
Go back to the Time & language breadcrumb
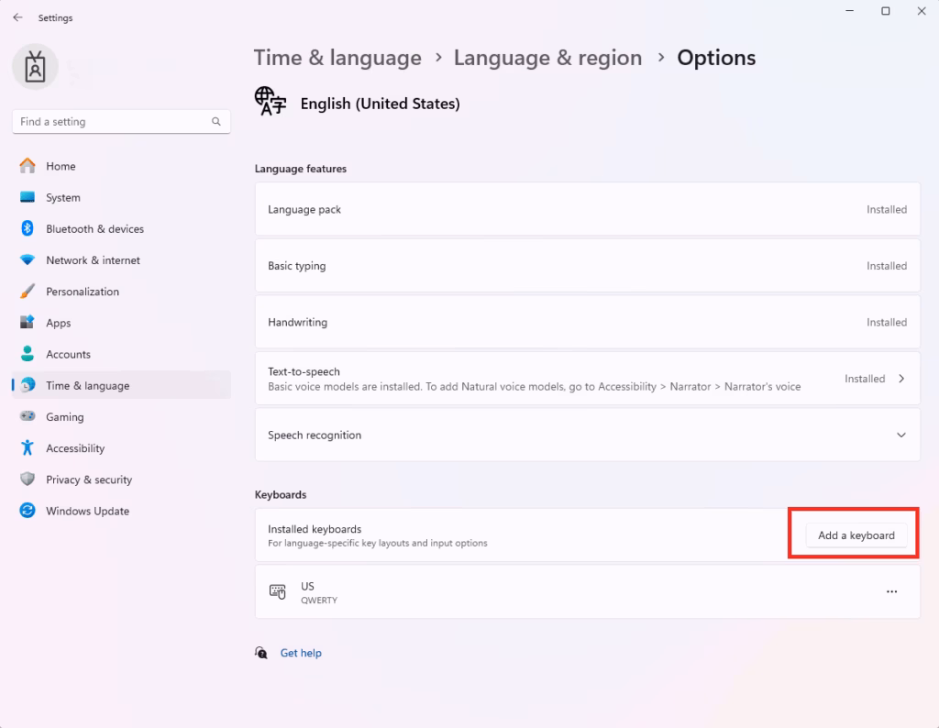coord(337,58)
